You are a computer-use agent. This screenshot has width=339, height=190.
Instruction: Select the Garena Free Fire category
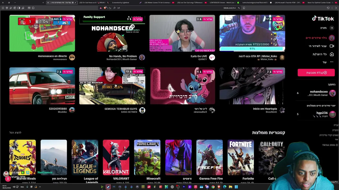click(209, 158)
